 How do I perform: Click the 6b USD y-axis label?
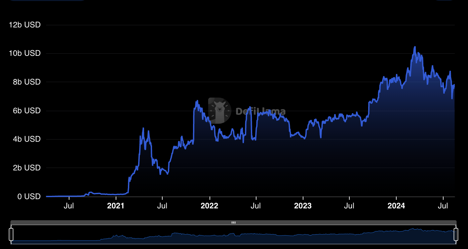pyautogui.click(x=26, y=111)
